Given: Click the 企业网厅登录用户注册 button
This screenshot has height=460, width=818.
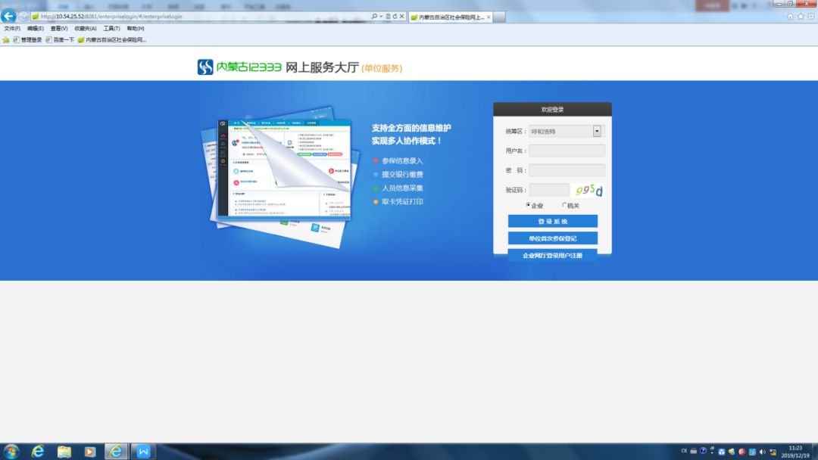Looking at the screenshot, I should [552, 256].
